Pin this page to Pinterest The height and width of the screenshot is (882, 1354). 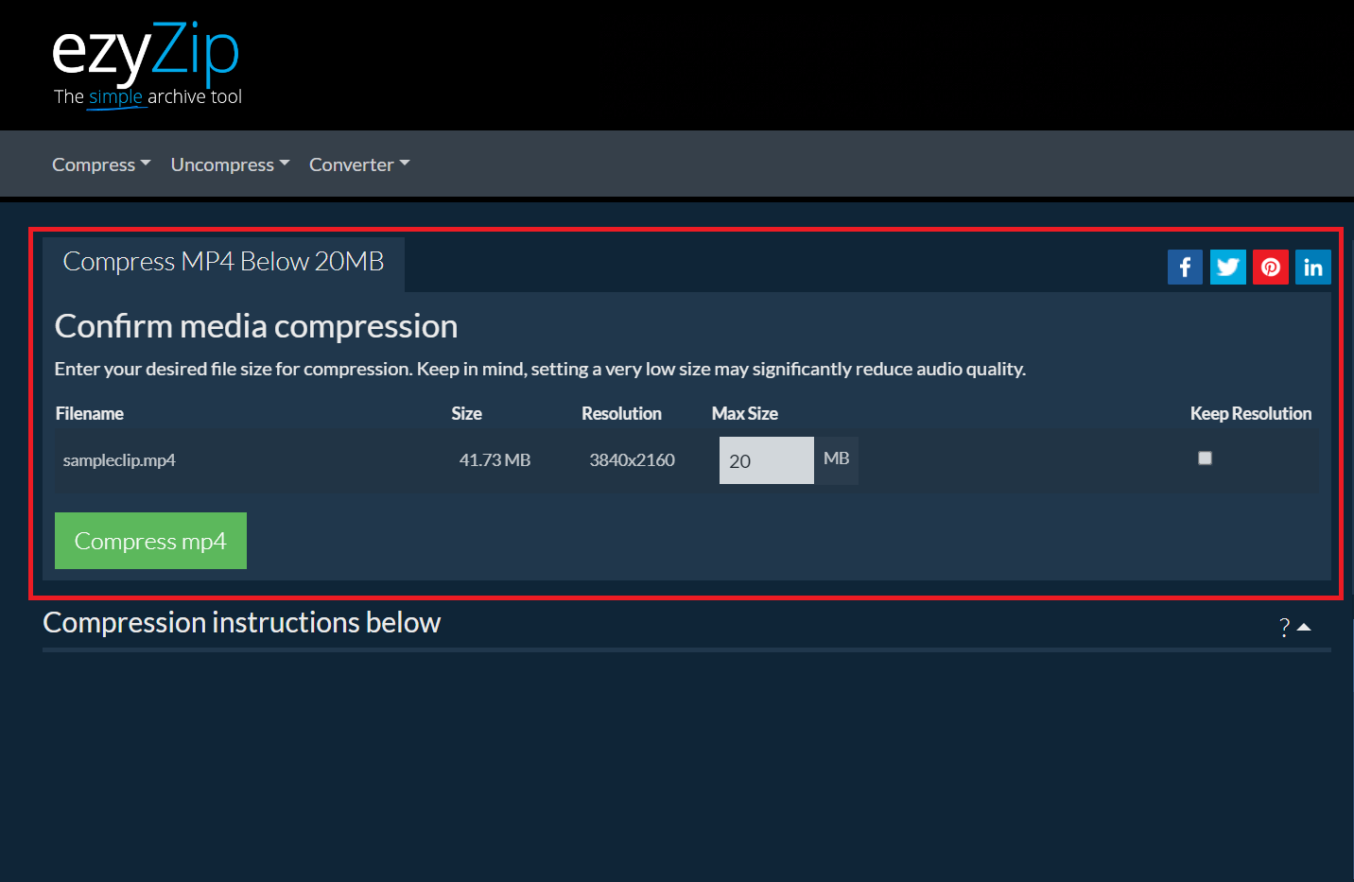point(1270,267)
